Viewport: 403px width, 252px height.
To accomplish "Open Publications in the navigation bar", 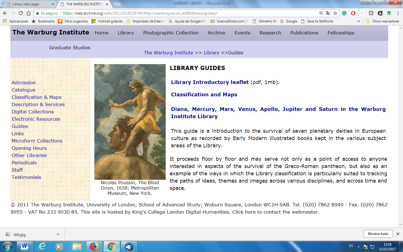I will (x=304, y=33).
